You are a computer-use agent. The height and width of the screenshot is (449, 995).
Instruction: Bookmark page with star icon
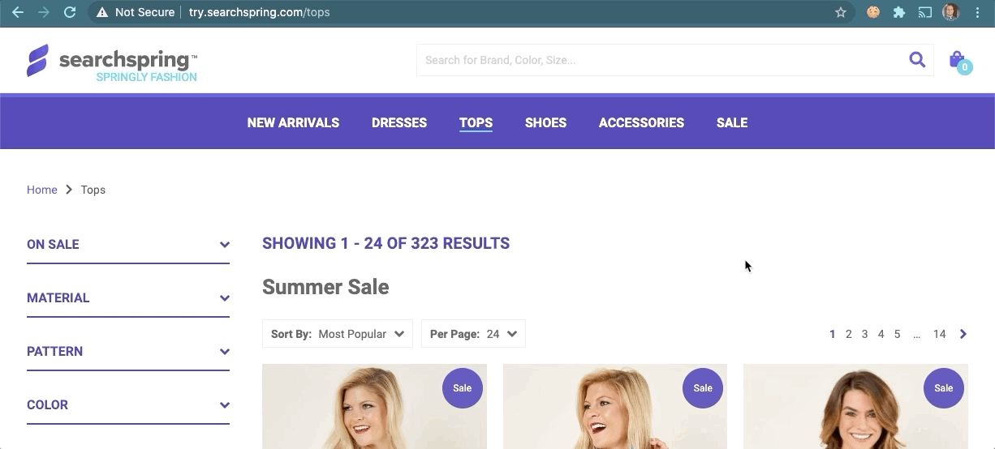tap(841, 12)
